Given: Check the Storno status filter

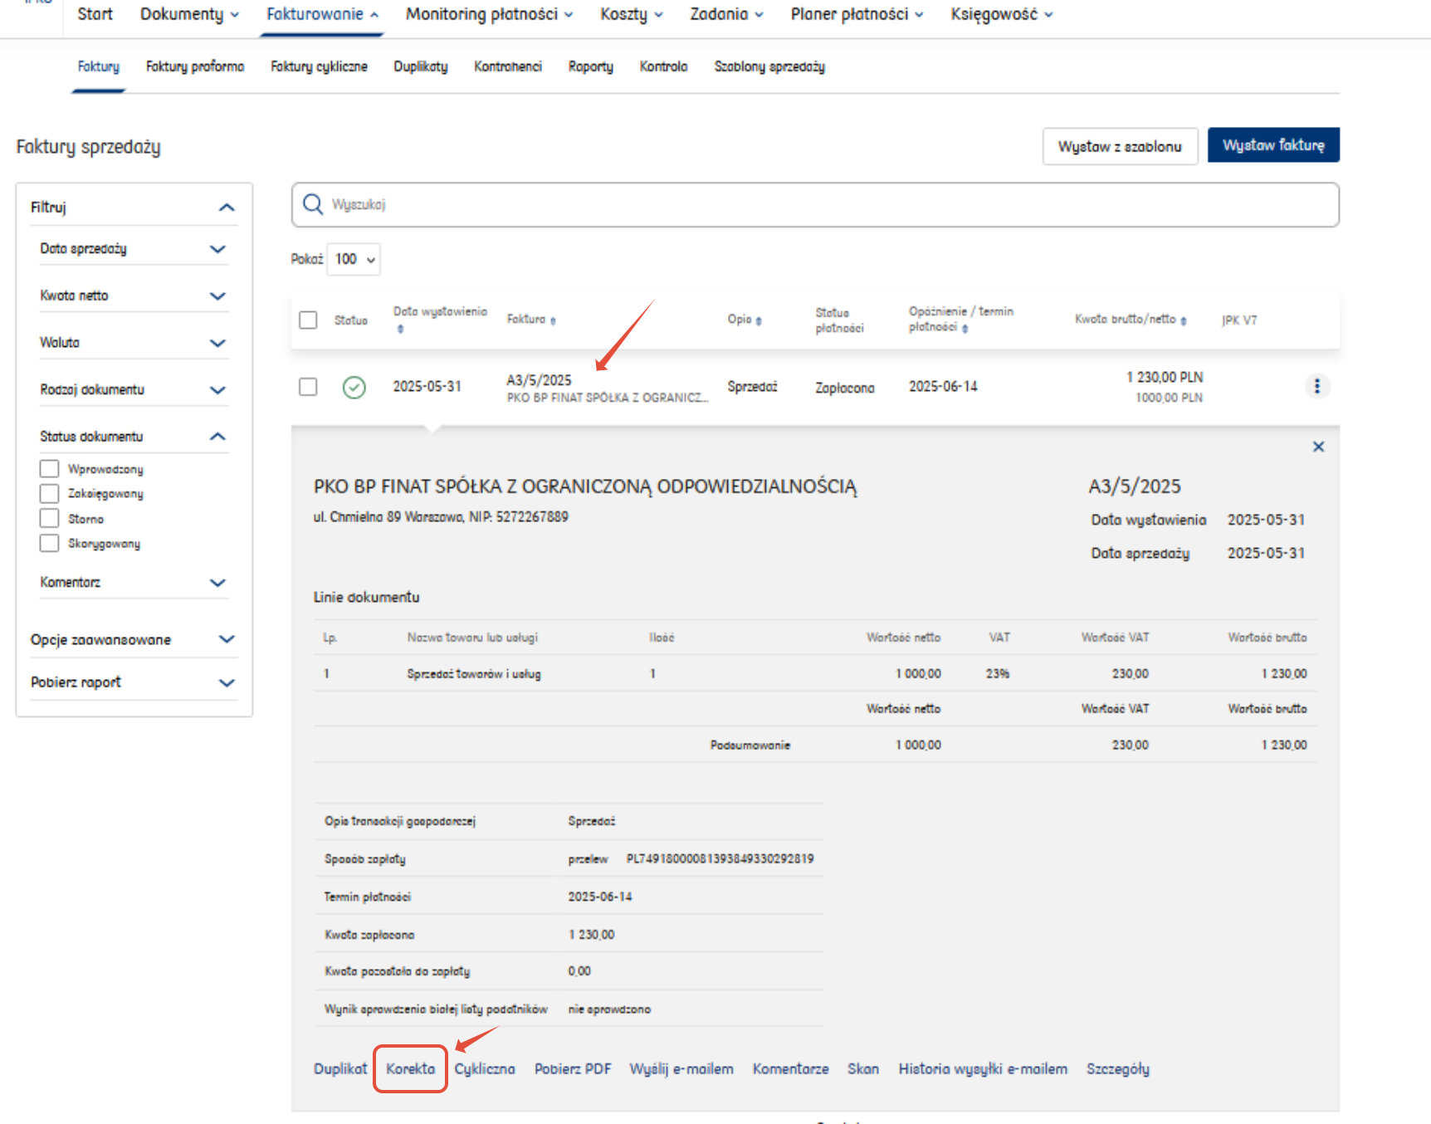Looking at the screenshot, I should [50, 519].
